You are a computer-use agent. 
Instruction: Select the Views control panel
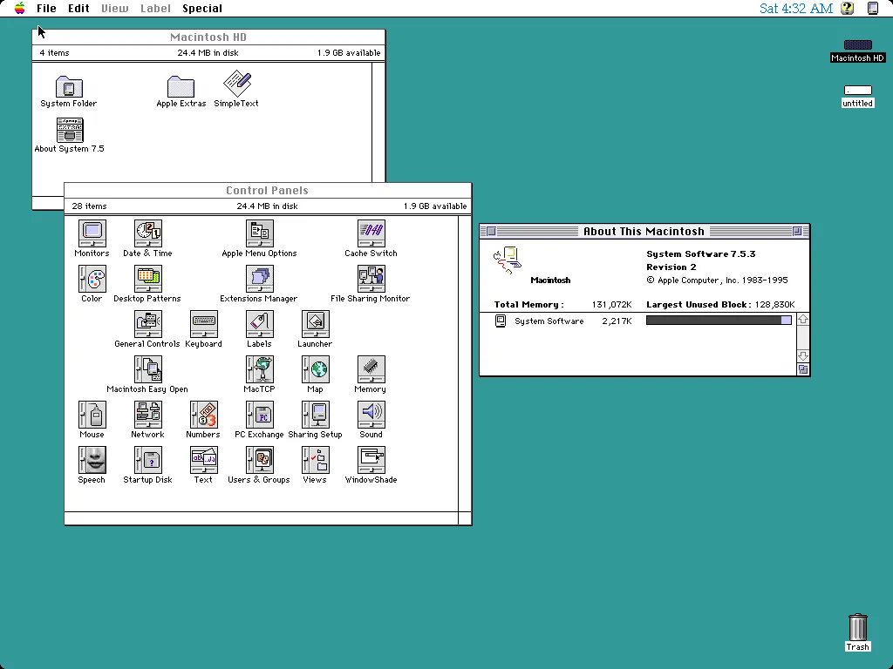[x=315, y=460]
